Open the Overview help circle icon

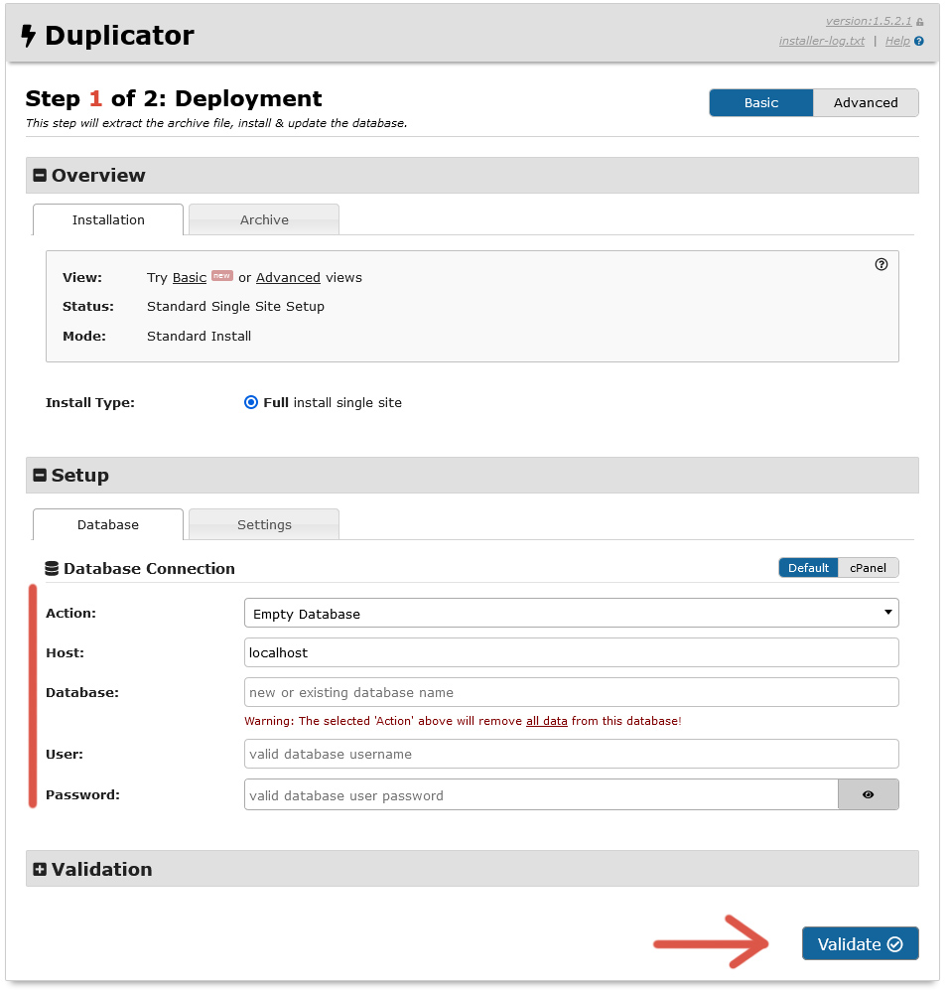(881, 264)
